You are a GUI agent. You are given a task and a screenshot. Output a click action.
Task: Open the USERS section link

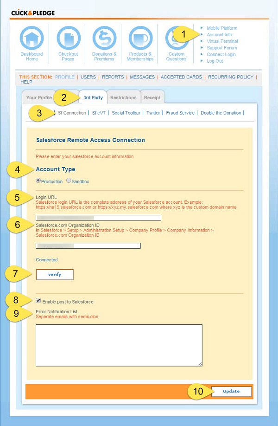pyautogui.click(x=88, y=77)
